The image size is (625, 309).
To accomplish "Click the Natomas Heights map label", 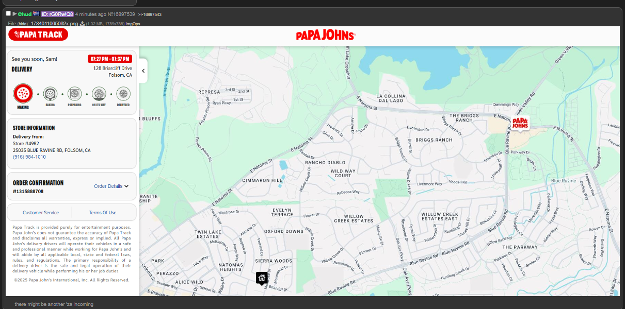I will pyautogui.click(x=231, y=267).
